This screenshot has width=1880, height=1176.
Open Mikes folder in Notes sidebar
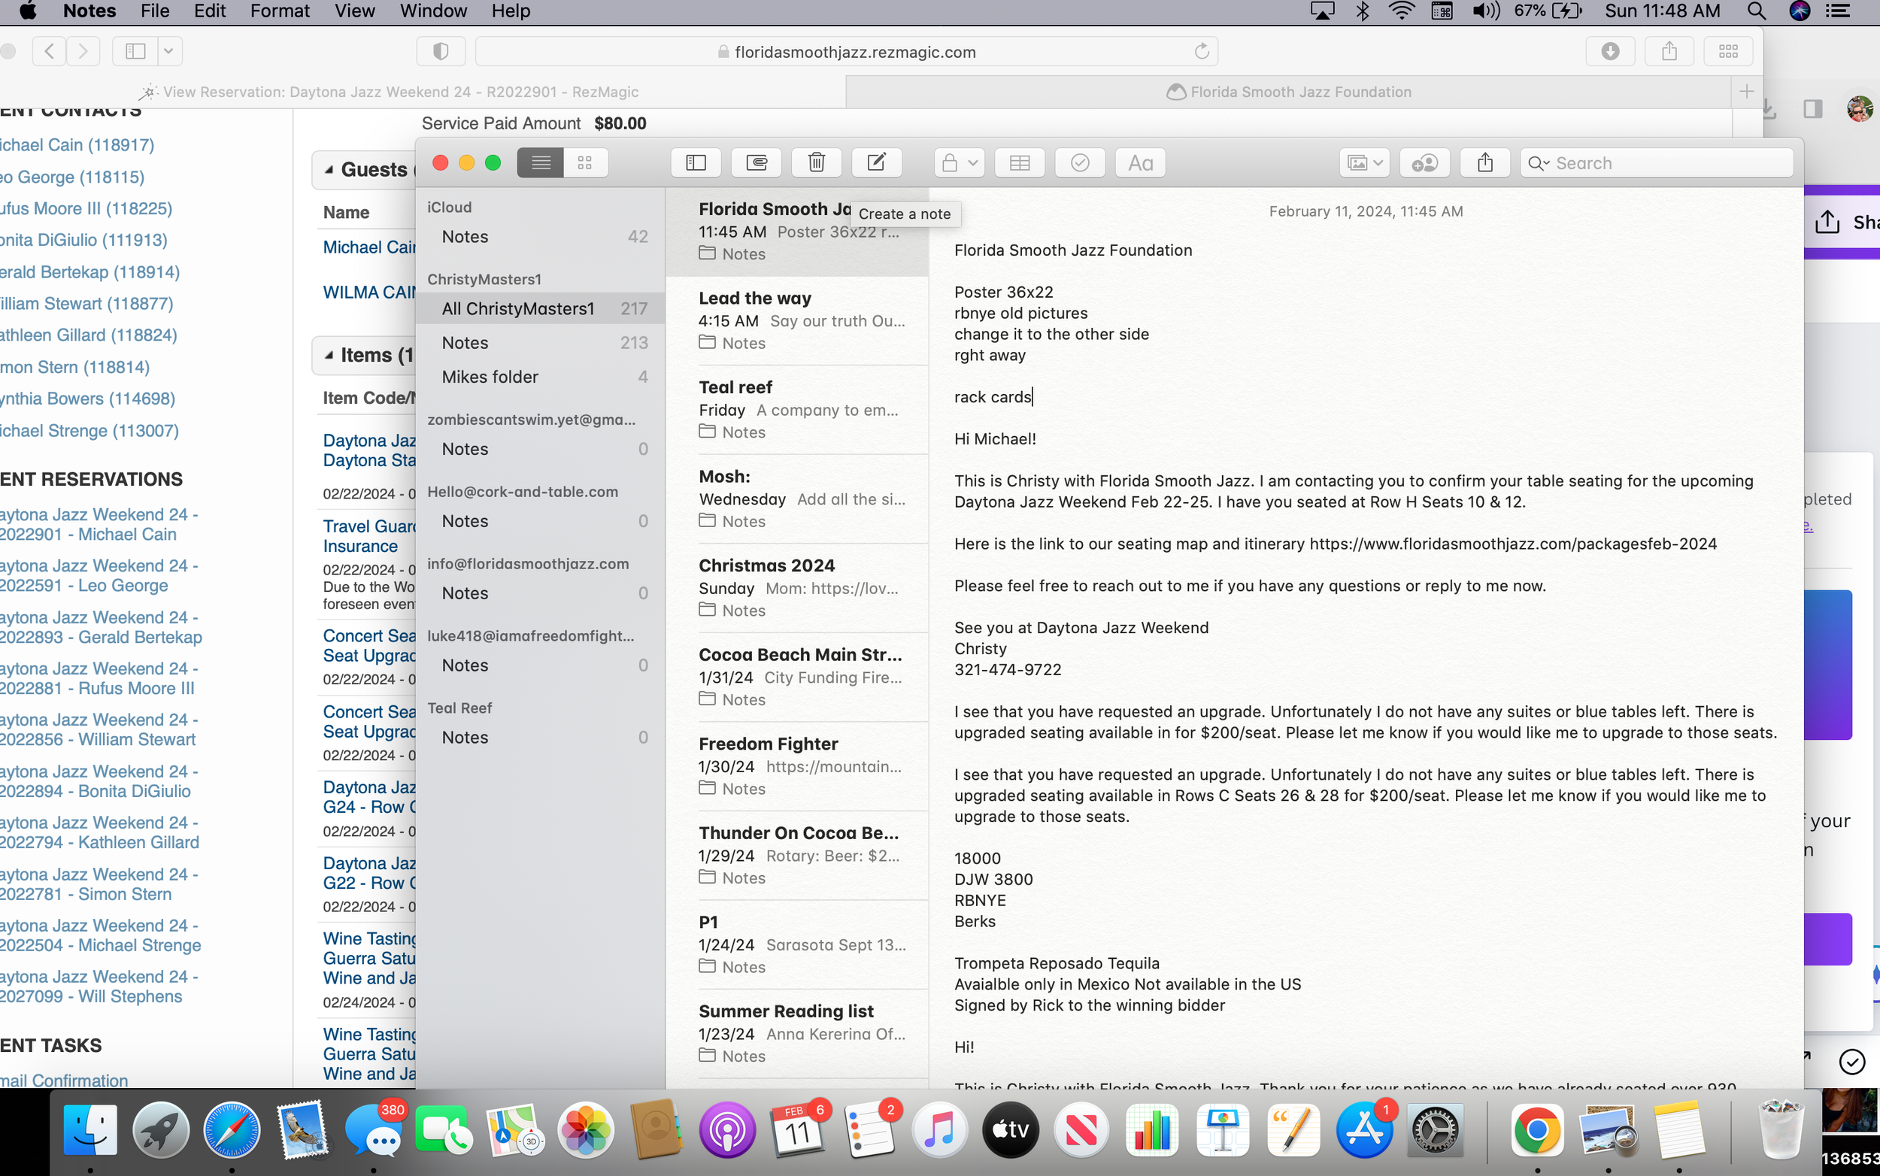tap(541, 377)
